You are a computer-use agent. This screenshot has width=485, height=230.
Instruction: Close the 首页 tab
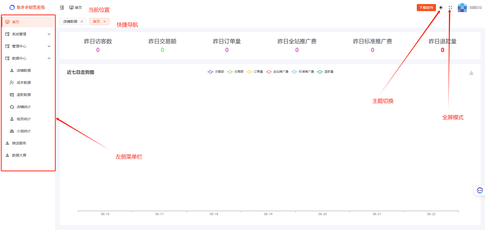coord(105,21)
